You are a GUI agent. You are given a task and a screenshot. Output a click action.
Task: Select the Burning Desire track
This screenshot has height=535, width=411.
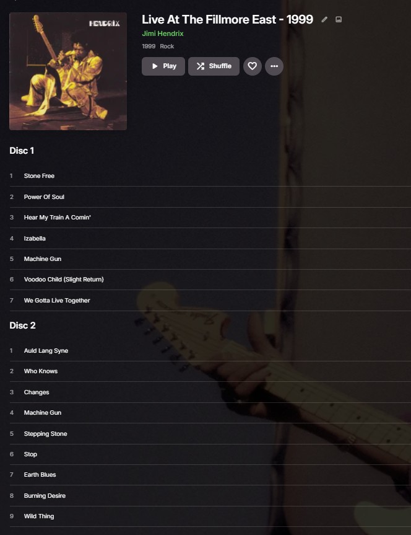[210, 496]
